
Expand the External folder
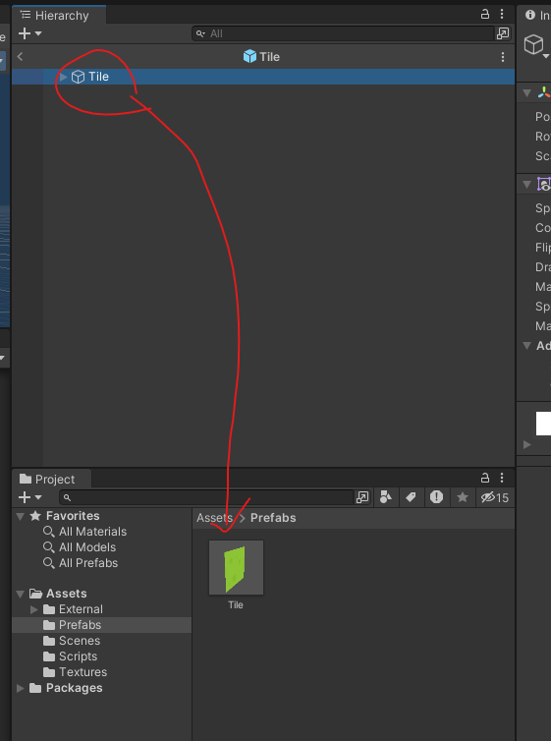pos(34,609)
